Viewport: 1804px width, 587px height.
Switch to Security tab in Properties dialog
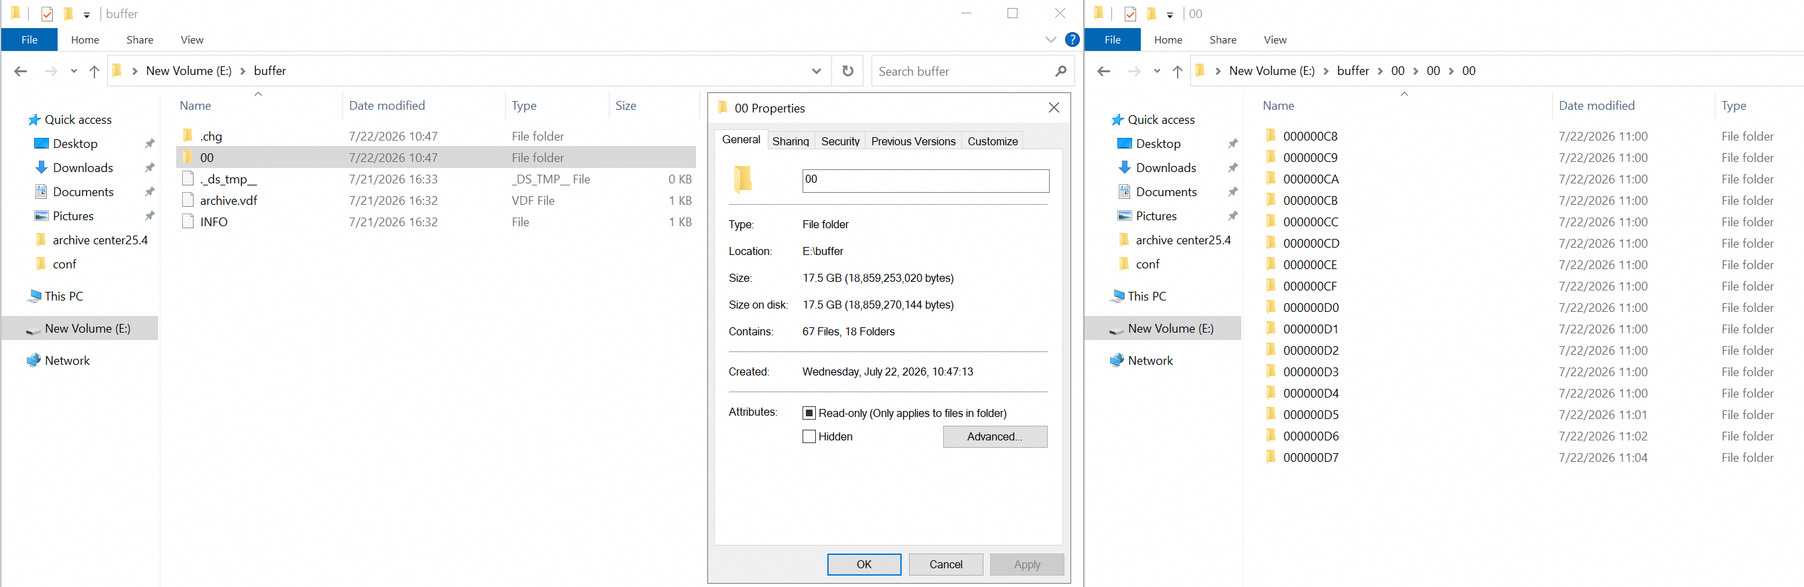(x=839, y=141)
